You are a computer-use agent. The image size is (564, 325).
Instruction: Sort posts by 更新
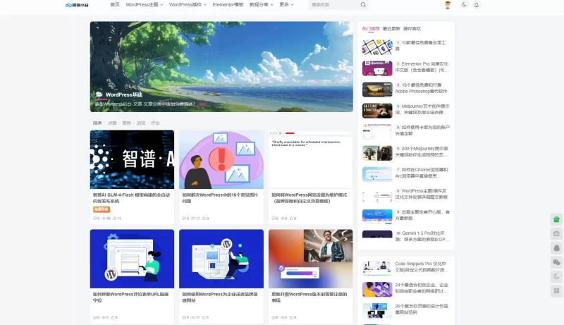pos(127,123)
